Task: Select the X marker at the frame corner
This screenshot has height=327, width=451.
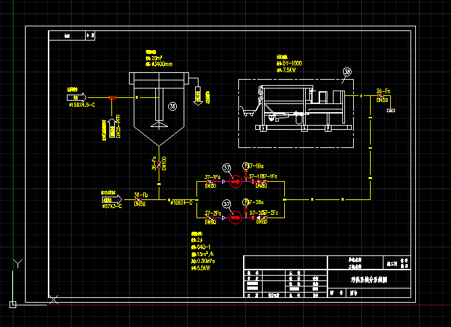Action: pyautogui.click(x=53, y=300)
